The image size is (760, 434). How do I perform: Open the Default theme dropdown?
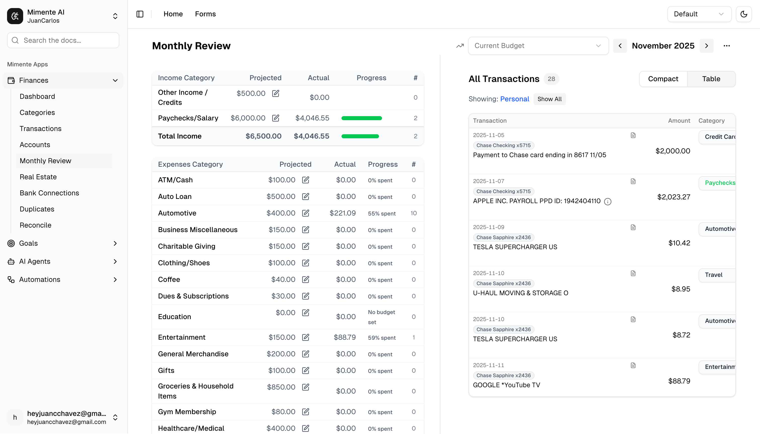pyautogui.click(x=699, y=14)
